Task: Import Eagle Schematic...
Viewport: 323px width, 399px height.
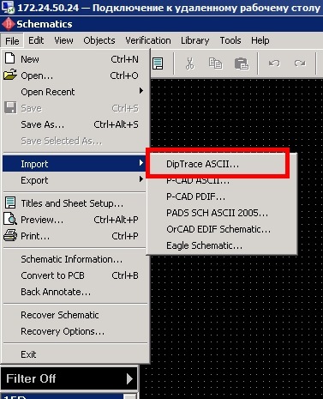Action: coord(221,245)
